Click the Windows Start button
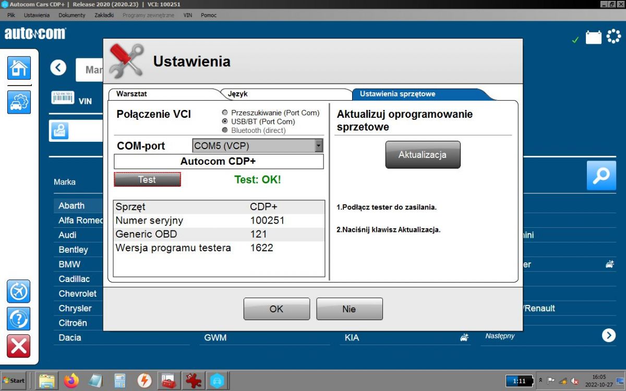Image resolution: width=626 pixels, height=391 pixels. coord(14,381)
